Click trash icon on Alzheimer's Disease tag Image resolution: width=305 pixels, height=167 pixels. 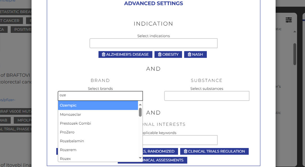click(x=104, y=54)
